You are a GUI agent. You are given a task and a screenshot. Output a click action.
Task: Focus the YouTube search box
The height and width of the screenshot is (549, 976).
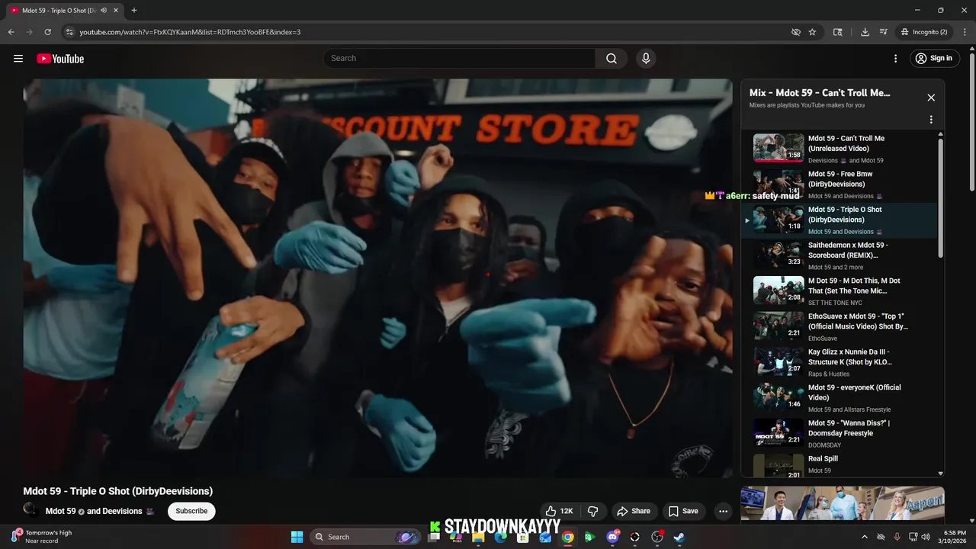pos(459,59)
